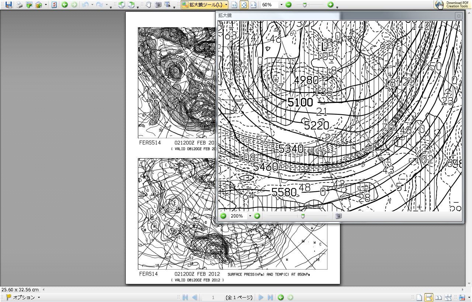Enable Fit Page view mode
Screen dimensions: 472x302
244,5
